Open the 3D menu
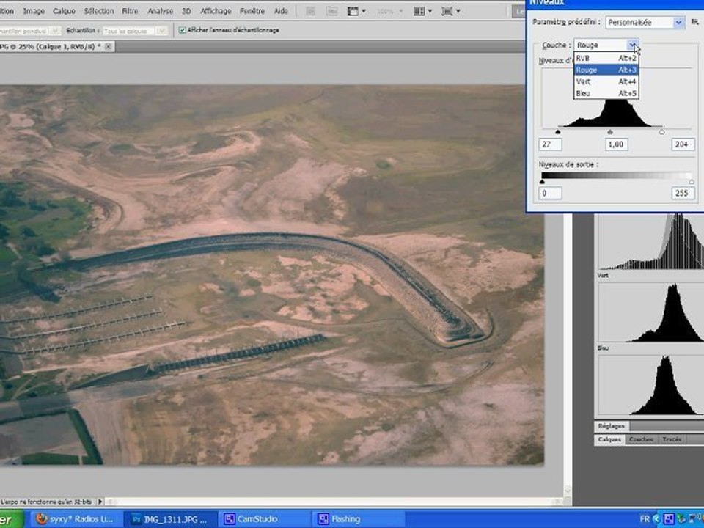Viewport: 704px width, 528px height. point(186,11)
